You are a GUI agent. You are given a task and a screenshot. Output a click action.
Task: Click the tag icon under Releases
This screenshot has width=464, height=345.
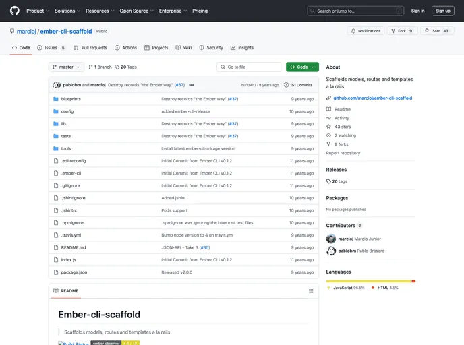tap(328, 181)
